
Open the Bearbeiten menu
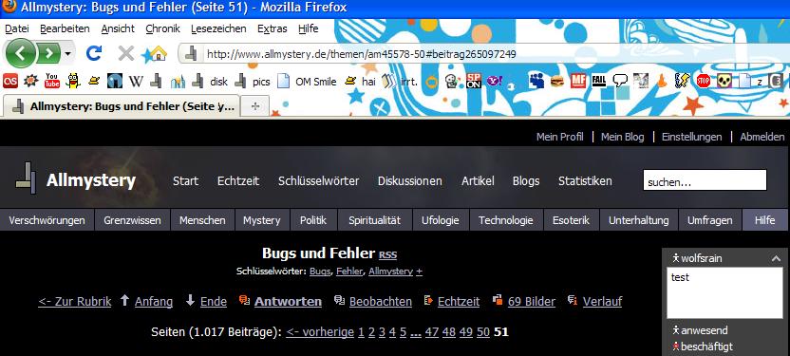pos(65,28)
